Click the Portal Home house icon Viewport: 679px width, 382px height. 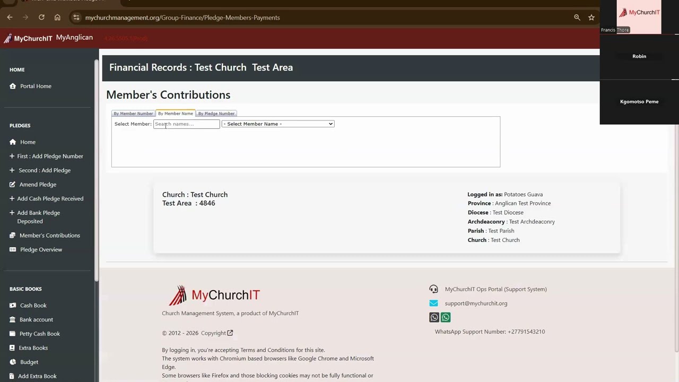tap(13, 86)
